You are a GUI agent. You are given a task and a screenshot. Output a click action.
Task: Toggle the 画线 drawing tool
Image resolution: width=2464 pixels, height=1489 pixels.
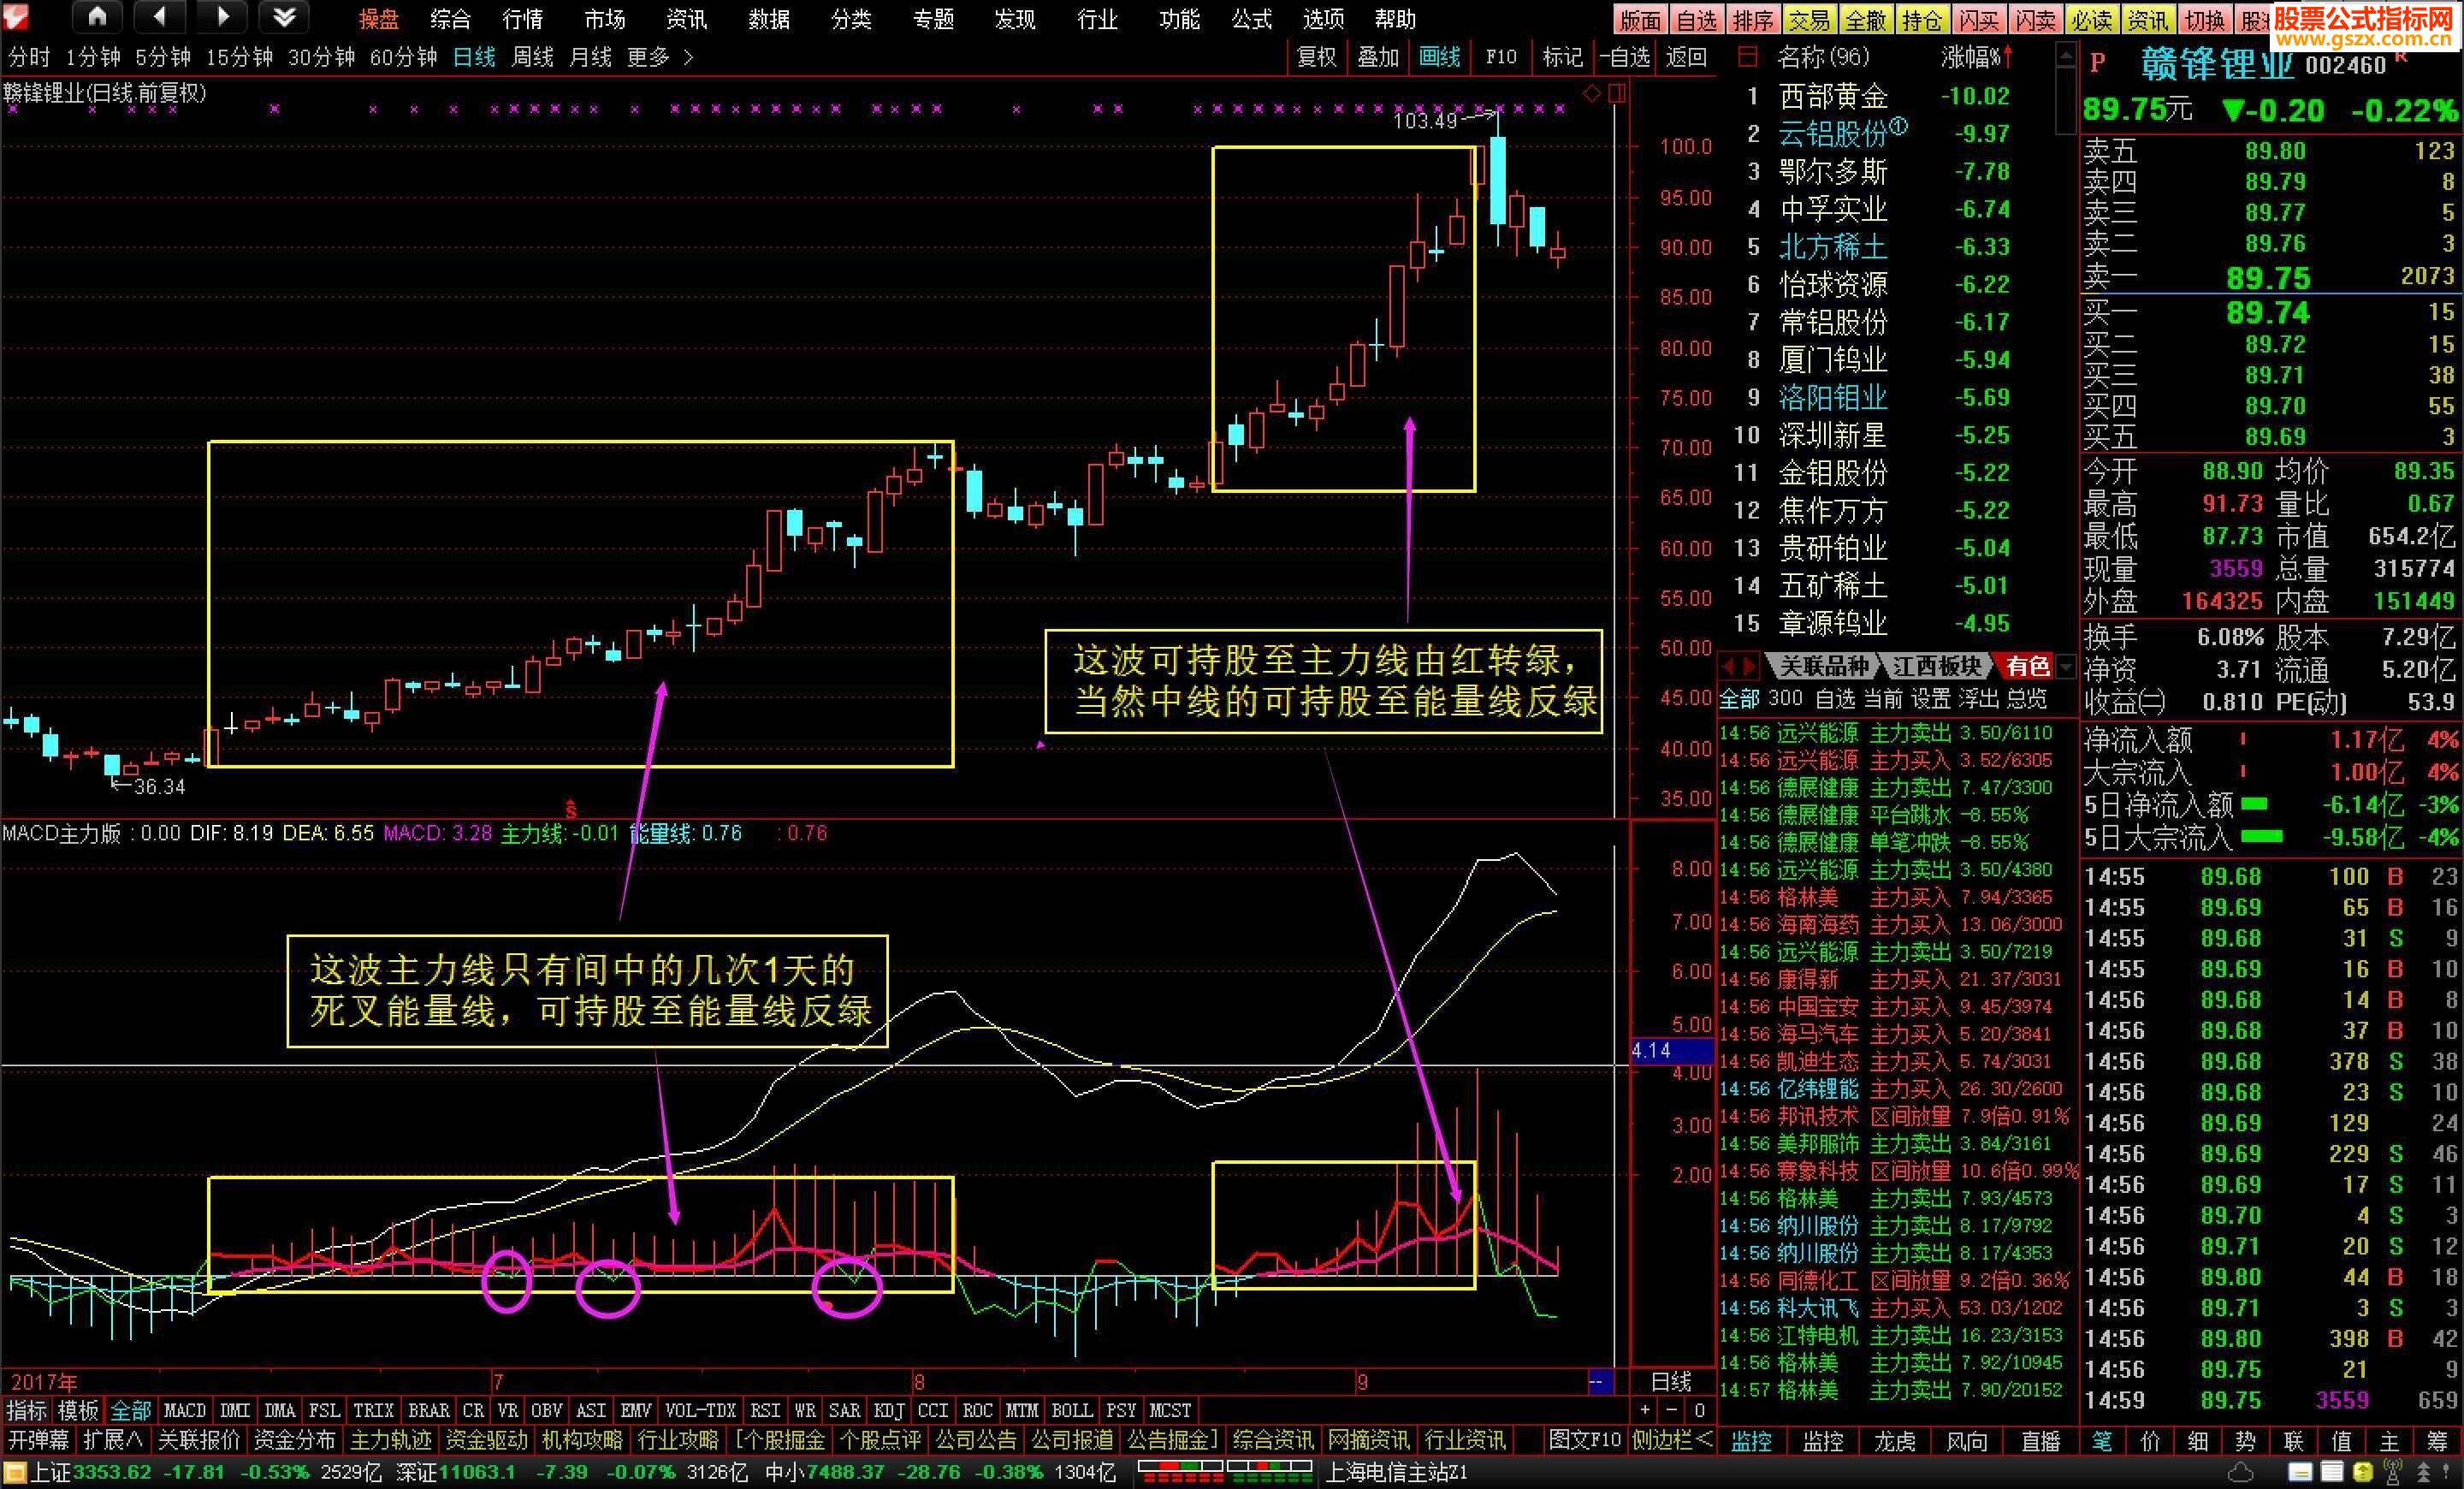[1439, 57]
